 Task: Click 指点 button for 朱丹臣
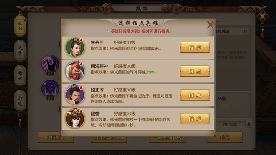pos(195,47)
